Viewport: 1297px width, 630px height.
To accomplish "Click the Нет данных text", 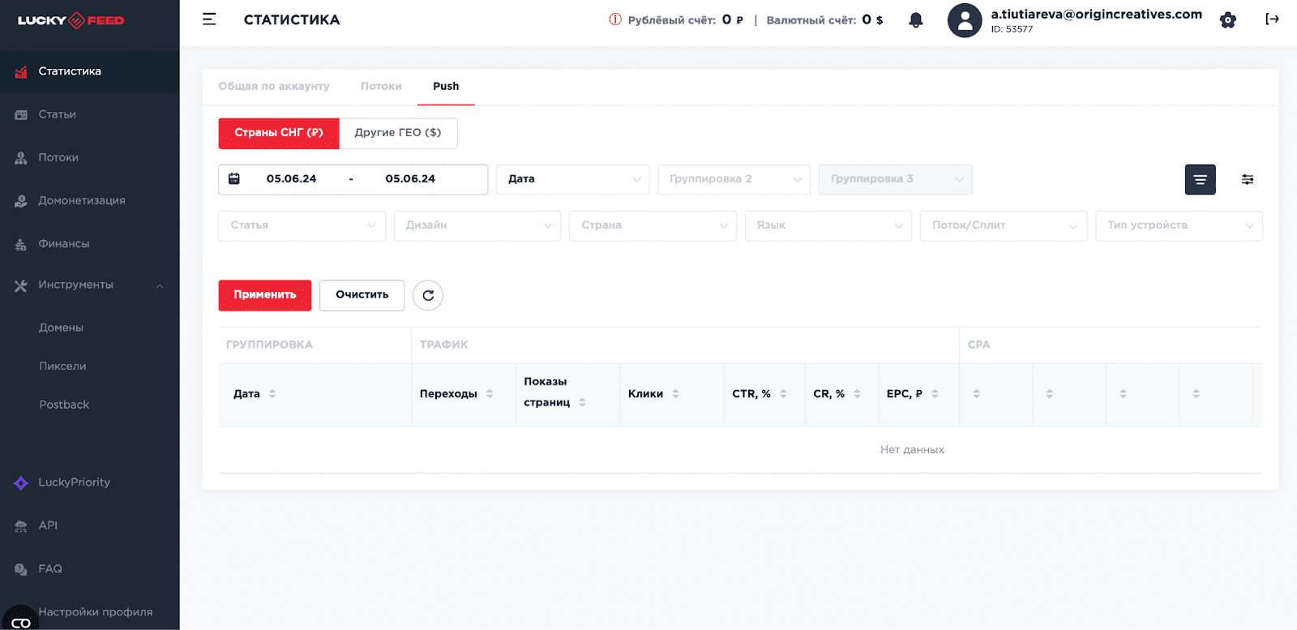I will (x=912, y=450).
